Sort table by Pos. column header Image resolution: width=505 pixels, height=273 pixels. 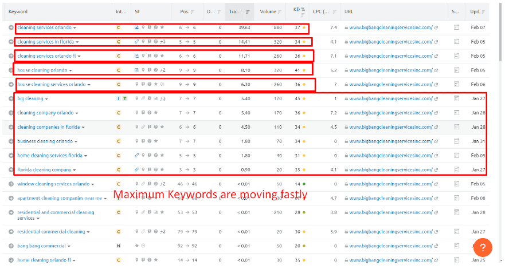tap(187, 11)
